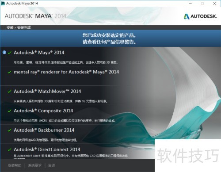Click the 您已成功安装选定的产品 success message
The image size is (221, 172).
(109, 35)
